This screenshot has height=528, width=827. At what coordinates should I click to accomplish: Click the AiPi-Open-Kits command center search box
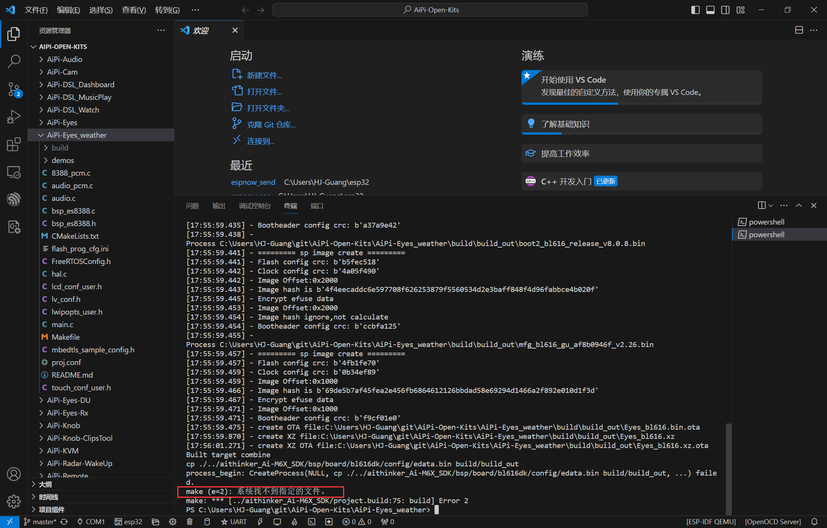tap(430, 10)
